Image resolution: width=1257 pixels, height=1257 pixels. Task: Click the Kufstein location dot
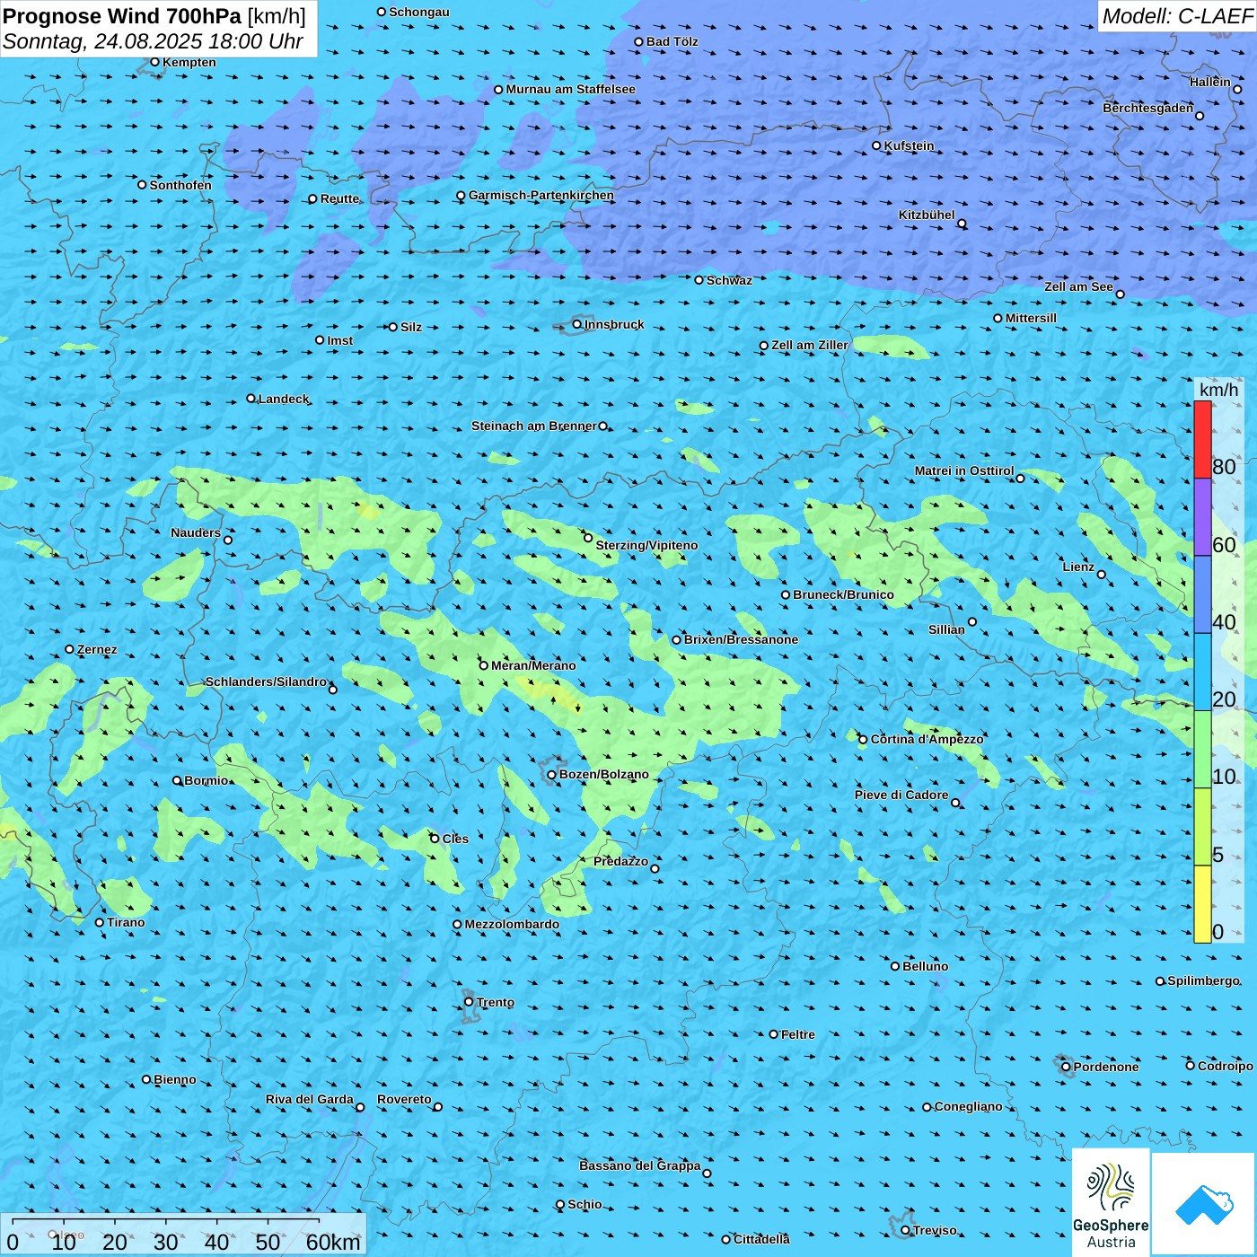tap(877, 145)
